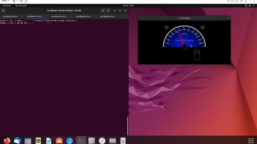Open the Terminal app menu in top bar
The height and width of the screenshot is (144, 257).
coord(21,6)
